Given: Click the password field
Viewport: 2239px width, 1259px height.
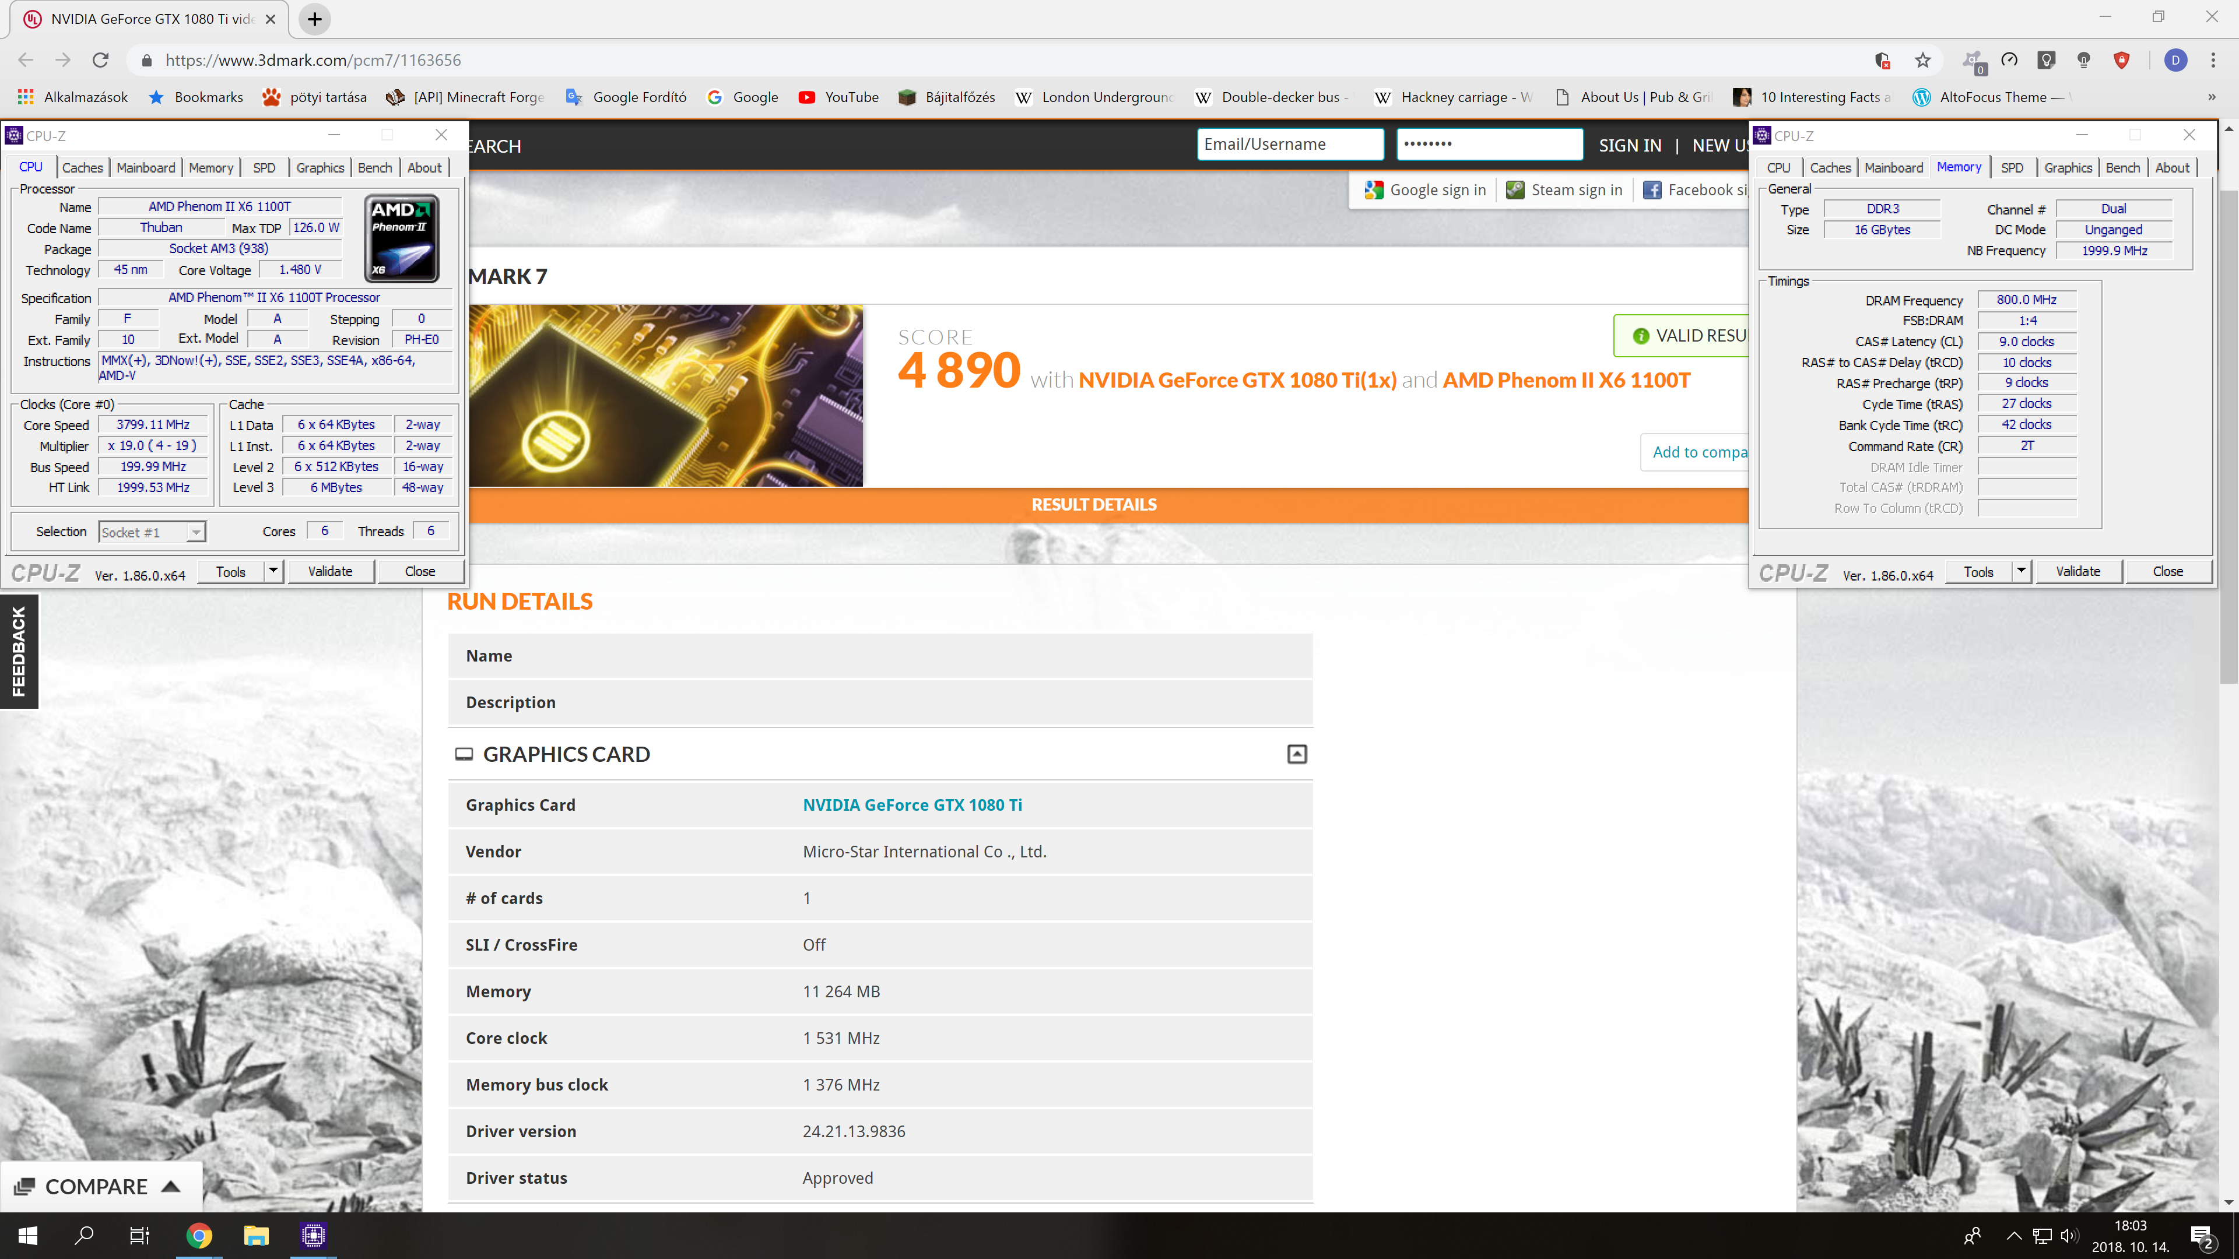Looking at the screenshot, I should 1489,144.
